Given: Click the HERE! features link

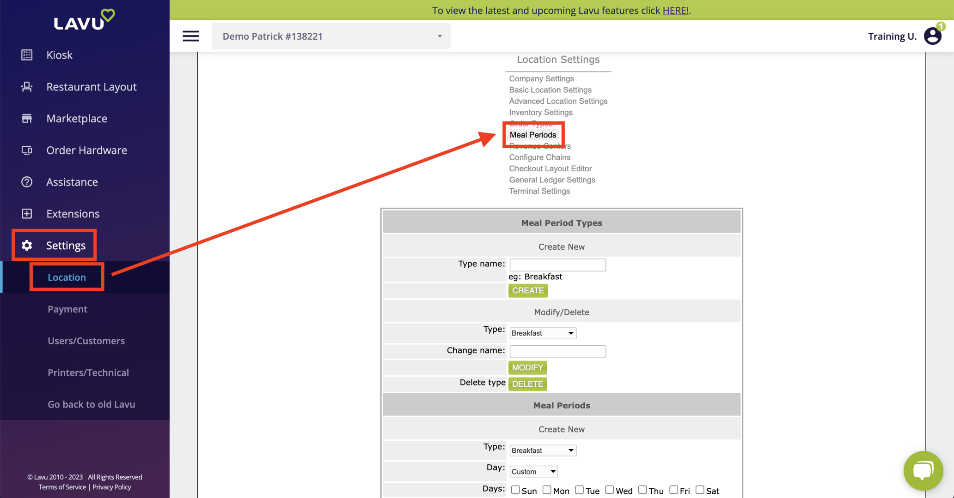Looking at the screenshot, I should point(675,10).
